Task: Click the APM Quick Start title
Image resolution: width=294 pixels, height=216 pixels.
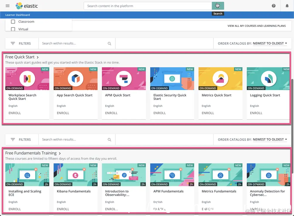Action: [117, 95]
